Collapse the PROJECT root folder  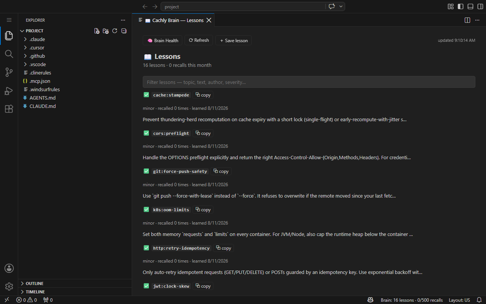pyautogui.click(x=75, y=31)
